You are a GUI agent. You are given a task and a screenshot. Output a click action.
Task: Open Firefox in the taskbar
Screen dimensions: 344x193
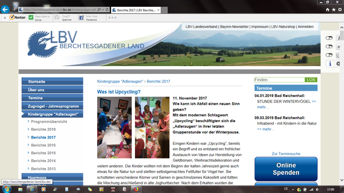[136, 189]
